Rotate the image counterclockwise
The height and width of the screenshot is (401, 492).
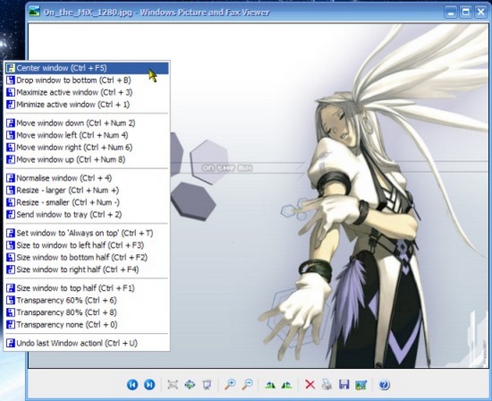click(287, 385)
